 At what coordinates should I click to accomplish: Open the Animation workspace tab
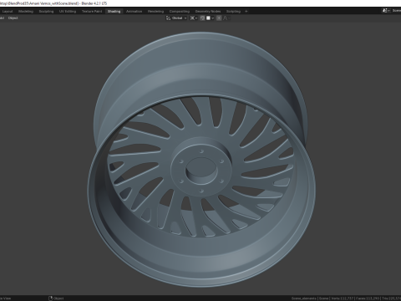click(134, 11)
